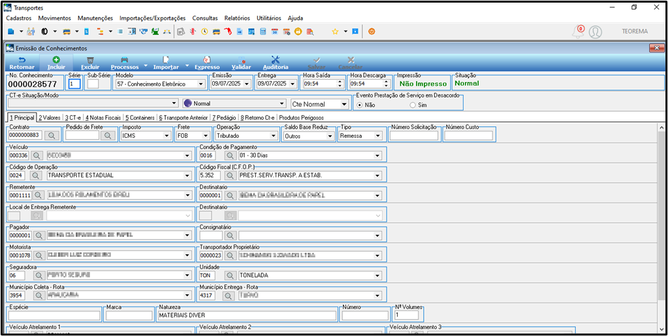Click the user profile avatar icon
This screenshot has height=336, width=668.
pos(595,32)
